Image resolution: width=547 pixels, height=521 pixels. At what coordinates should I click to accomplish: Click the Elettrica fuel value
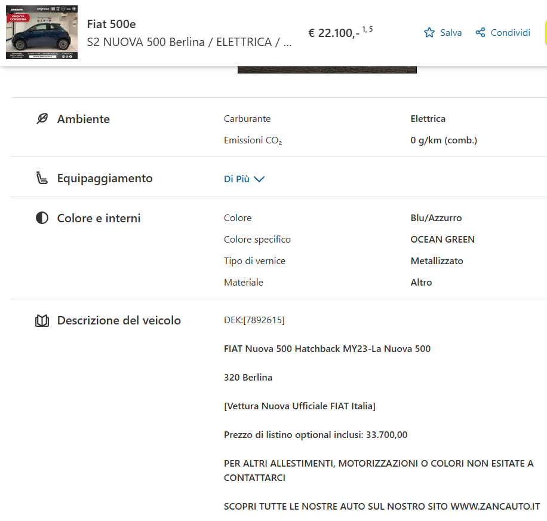tap(428, 119)
